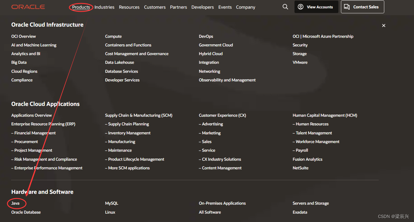Viewport: 414px width, 222px height.
Task: Open the Payroll link
Action: pyautogui.click(x=300, y=150)
